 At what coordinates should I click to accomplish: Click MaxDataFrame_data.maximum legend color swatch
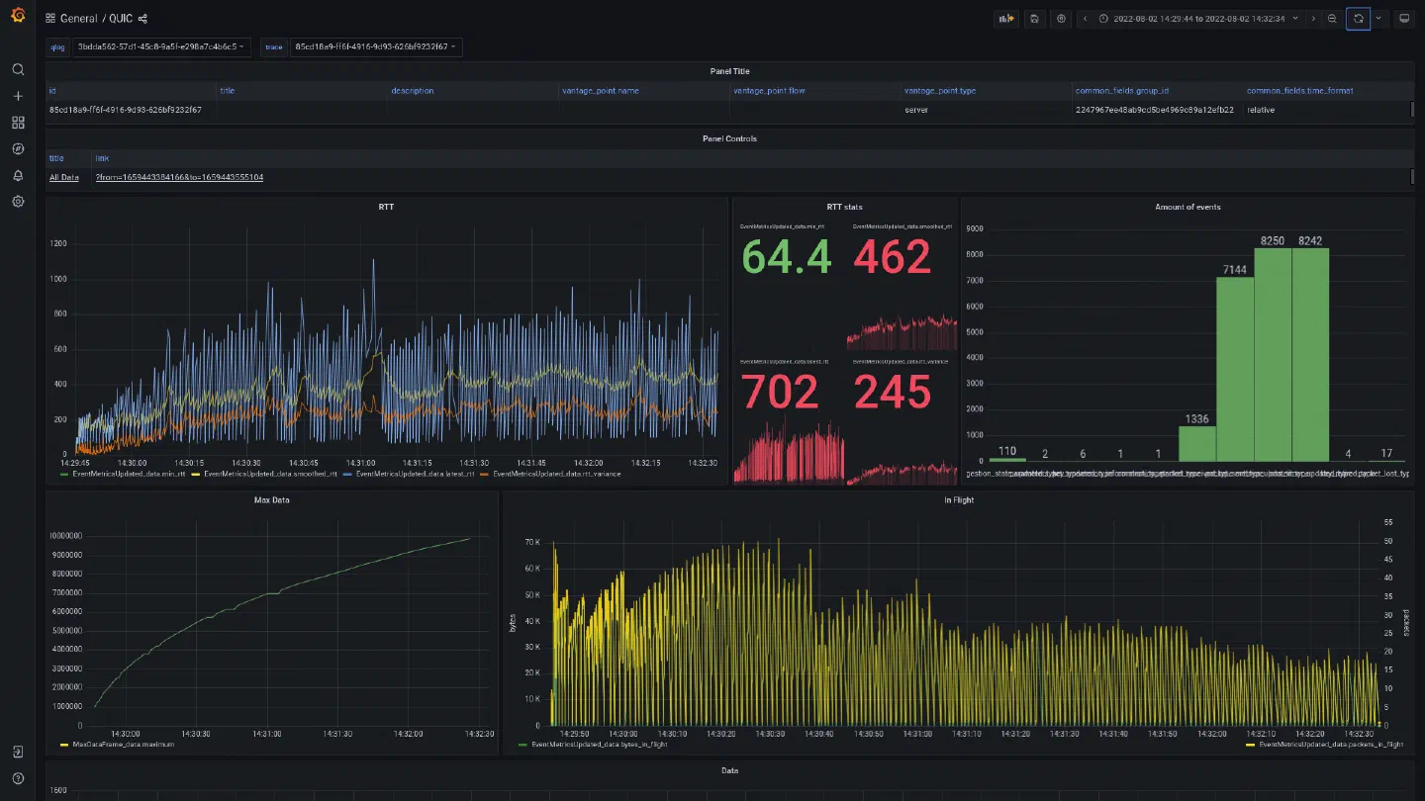tap(64, 744)
